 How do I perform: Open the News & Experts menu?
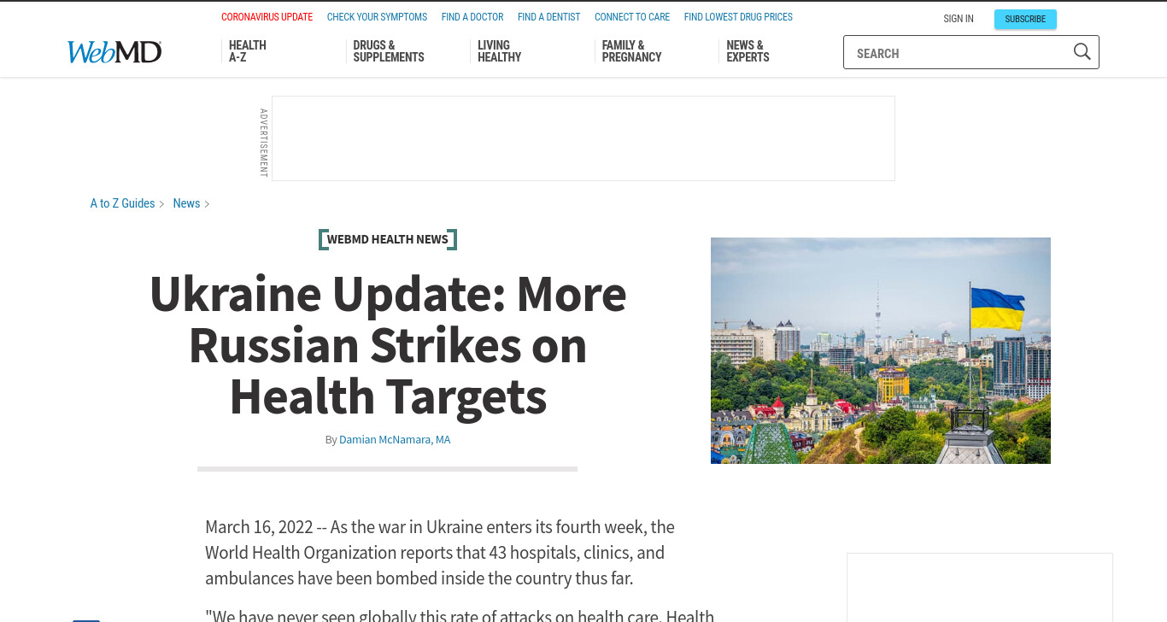[x=748, y=51]
